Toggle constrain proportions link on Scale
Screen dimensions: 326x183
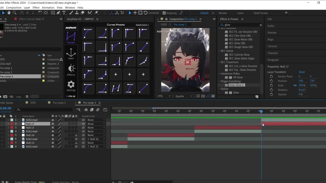click(295, 85)
